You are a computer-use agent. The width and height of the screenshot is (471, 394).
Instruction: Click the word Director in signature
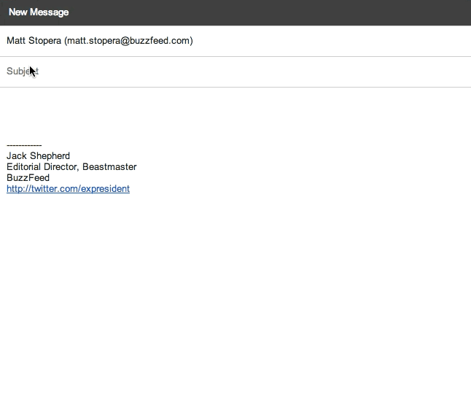point(61,167)
